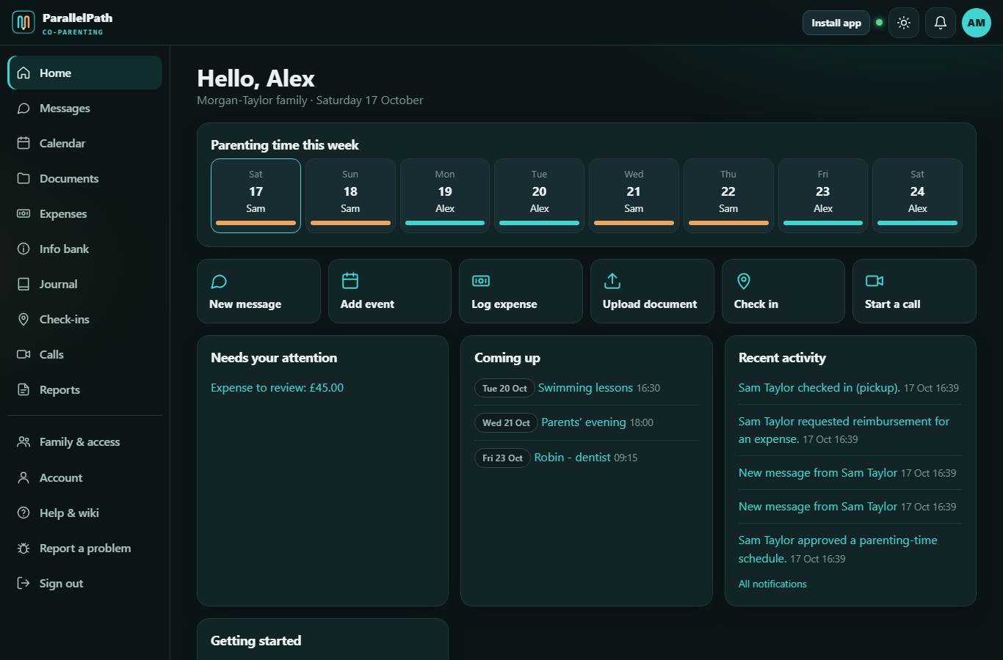This screenshot has width=1003, height=660.
Task: Click the Documents folder sidebar icon
Action: pos(23,179)
